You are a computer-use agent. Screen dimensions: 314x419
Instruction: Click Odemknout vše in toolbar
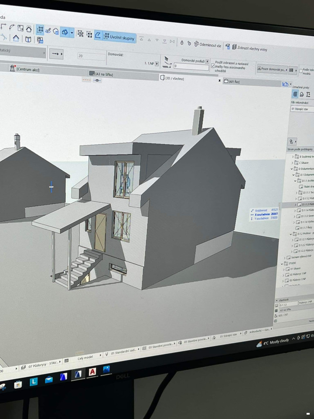pyautogui.click(x=207, y=45)
